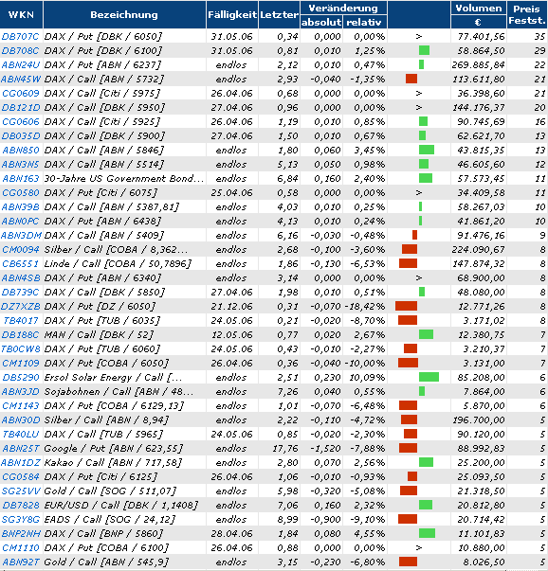Click the green bar for DB5290 Ersol Solar
The height and width of the screenshot is (571, 548).
[429, 377]
